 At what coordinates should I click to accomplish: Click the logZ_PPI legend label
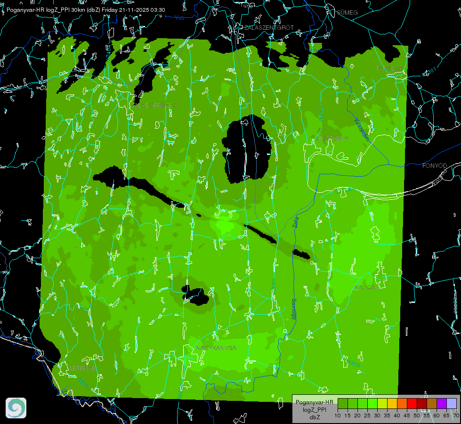click(x=314, y=409)
